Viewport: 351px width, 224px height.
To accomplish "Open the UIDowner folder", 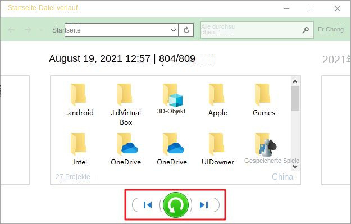I will [x=217, y=149].
